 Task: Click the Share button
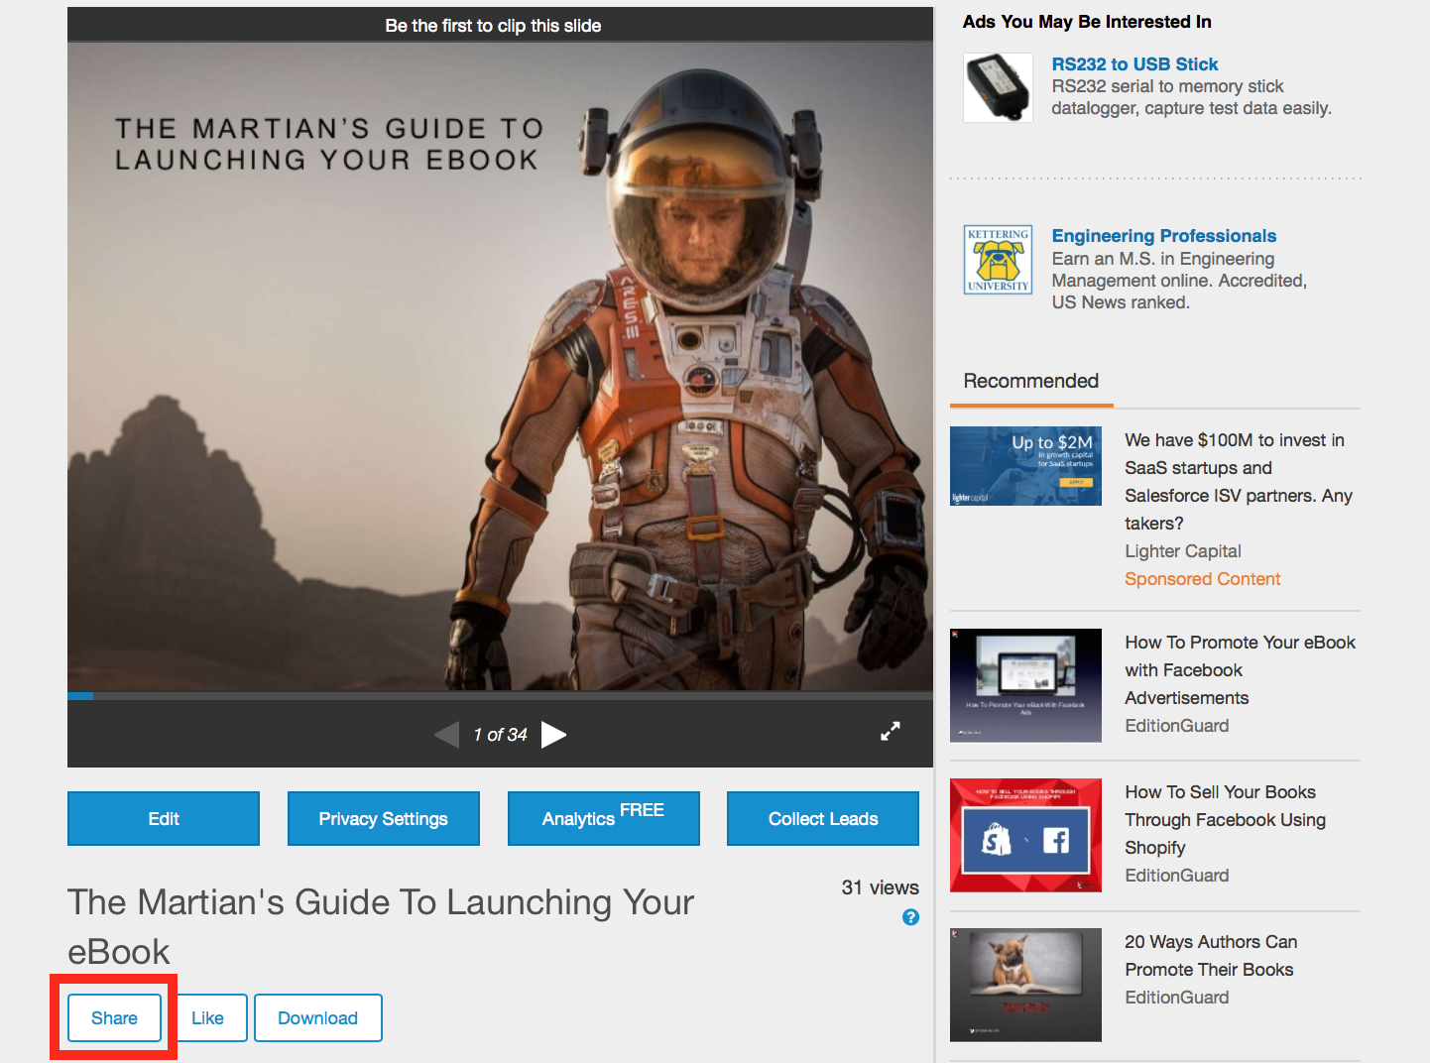pos(114,1018)
